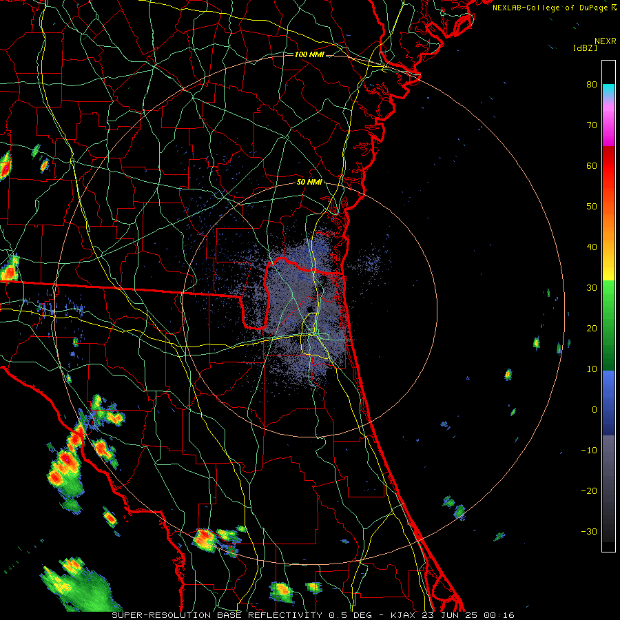Viewport: 620px width, 620px height.
Task: Click the 10 value on the dBZ scale
Action: pyautogui.click(x=592, y=369)
